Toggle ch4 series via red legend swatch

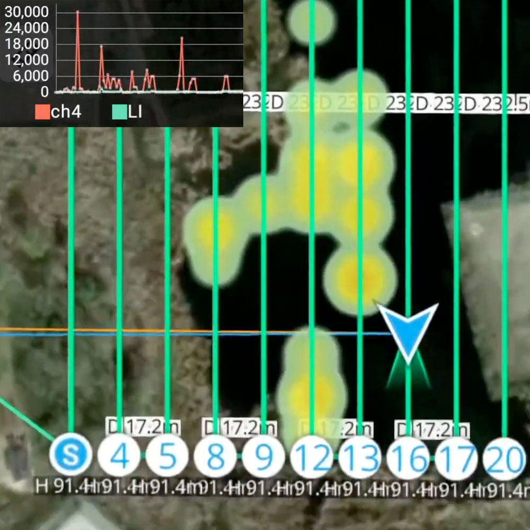42,112
